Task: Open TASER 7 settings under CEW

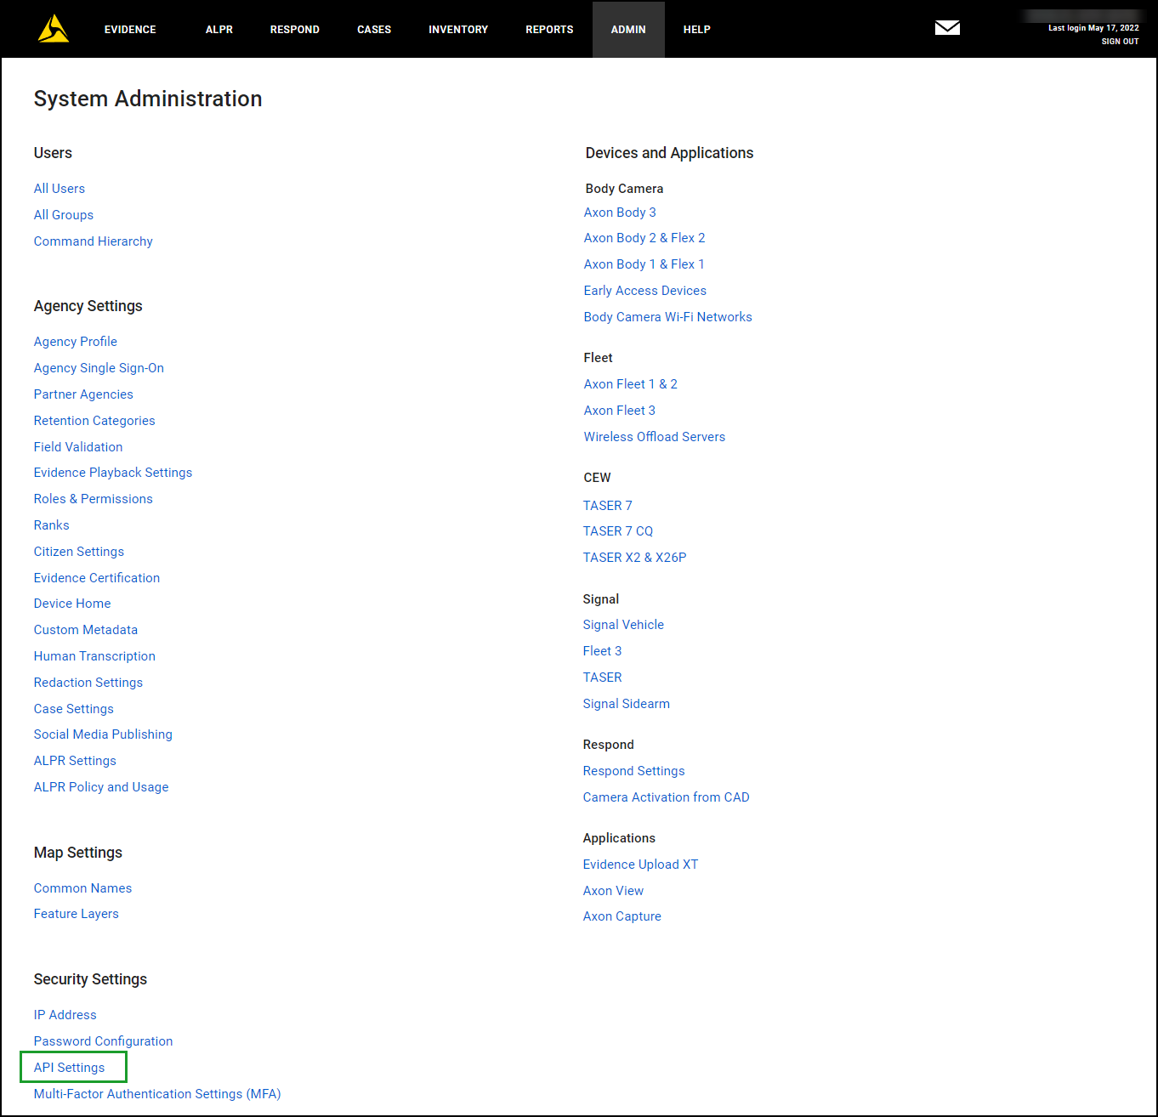Action: click(607, 505)
